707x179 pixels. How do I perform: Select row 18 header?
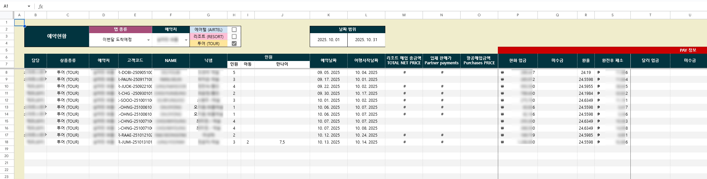point(6,142)
